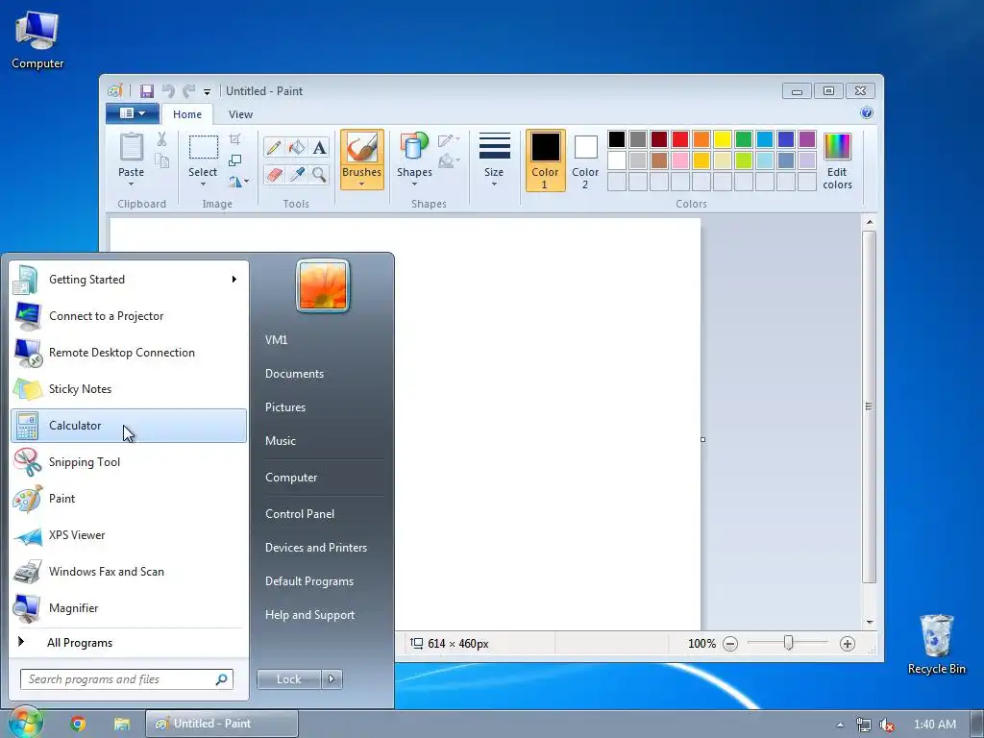
Task: Expand the Paste dropdown arrow
Action: click(131, 184)
